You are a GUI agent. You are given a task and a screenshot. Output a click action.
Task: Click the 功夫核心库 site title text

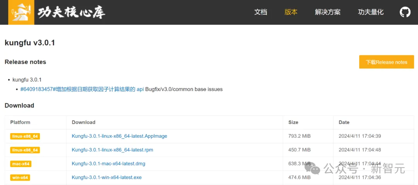(71, 13)
